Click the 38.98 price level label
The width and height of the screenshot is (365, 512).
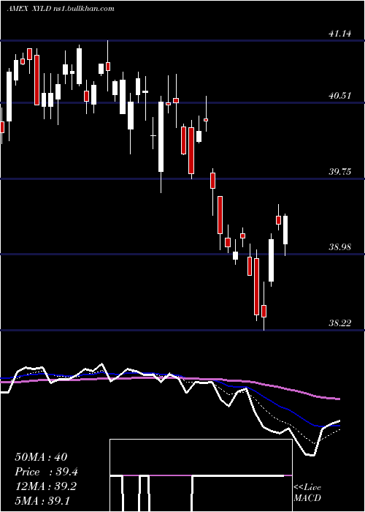pos(340,247)
